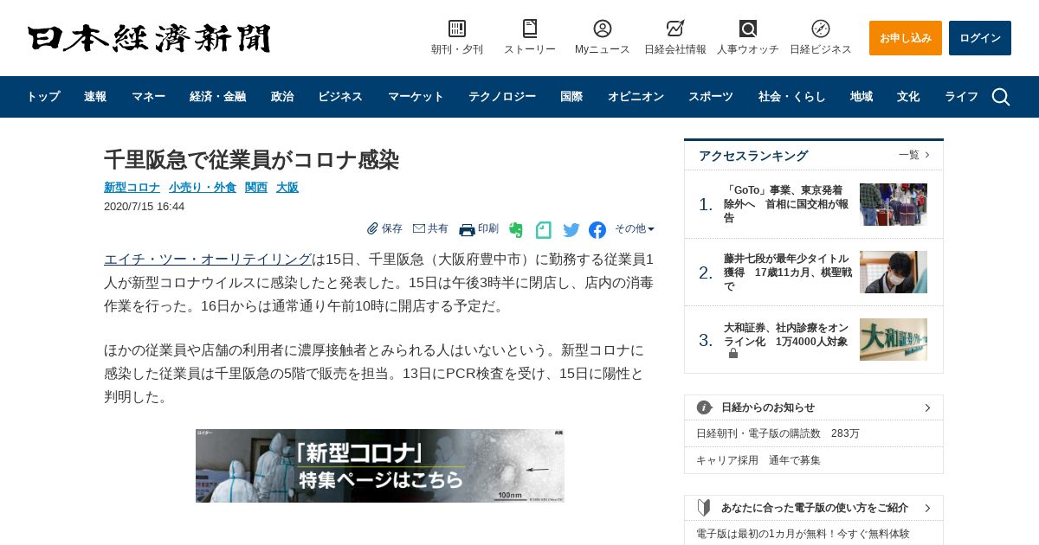The width and height of the screenshot is (1039, 545).
Task: Click the 新型コロナ 特集ページ banner
Action: tap(380, 465)
